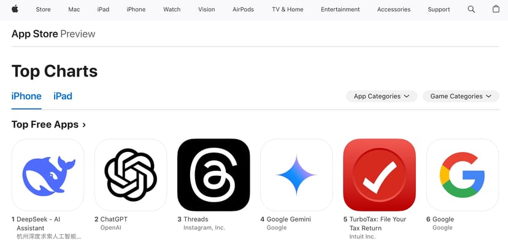This screenshot has width=508, height=250.
Task: Open the TurboTax: File Your Tax Return title
Action: pos(377,224)
